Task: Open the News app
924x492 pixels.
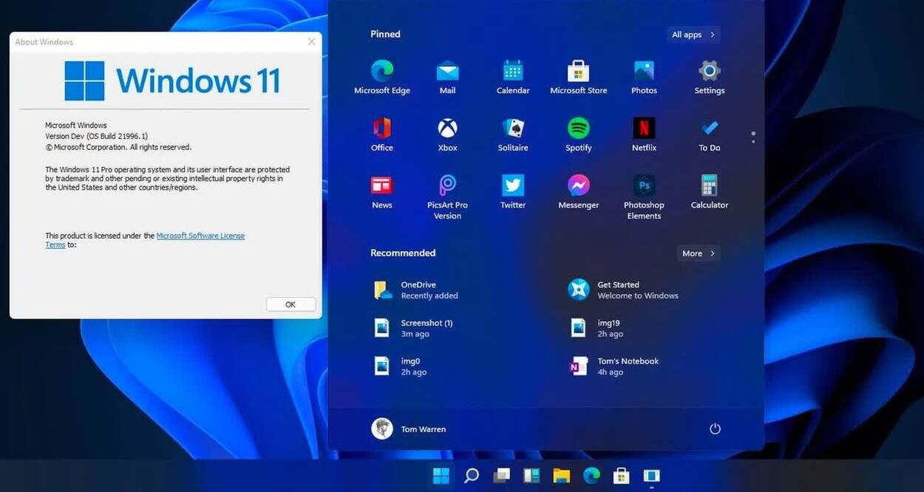Action: point(382,192)
